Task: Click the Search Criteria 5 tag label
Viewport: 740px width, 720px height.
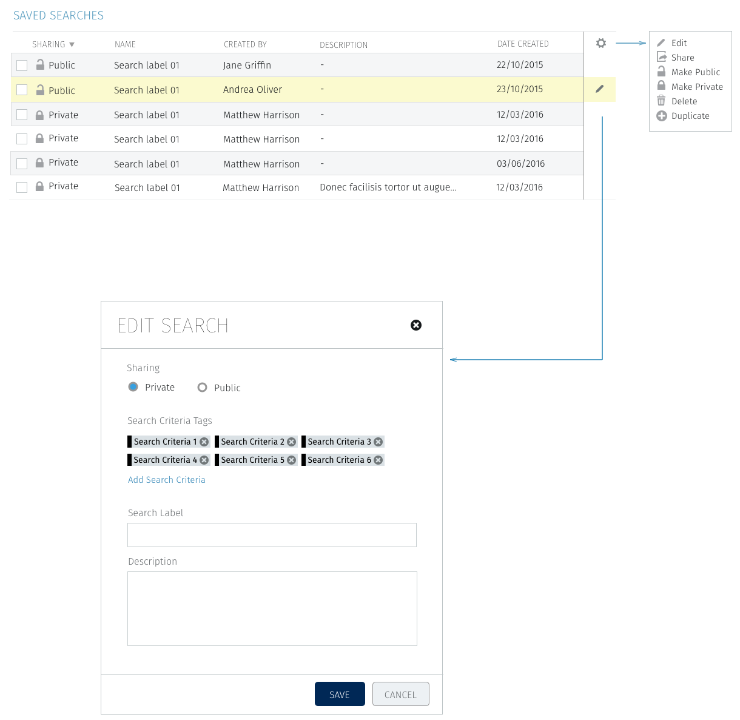Action: 252,460
